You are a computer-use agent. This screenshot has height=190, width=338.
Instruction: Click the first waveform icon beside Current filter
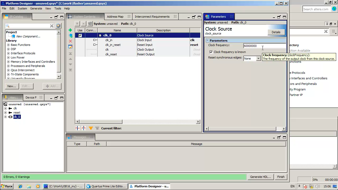pos(78,128)
